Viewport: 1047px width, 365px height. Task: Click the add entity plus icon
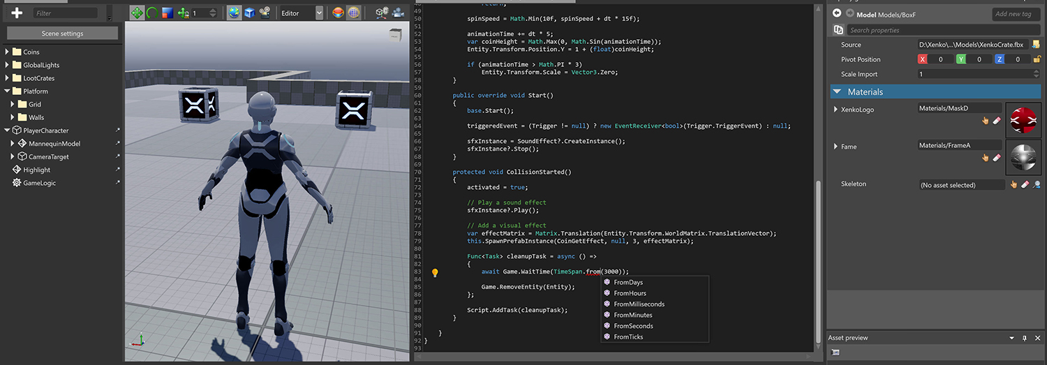point(17,13)
